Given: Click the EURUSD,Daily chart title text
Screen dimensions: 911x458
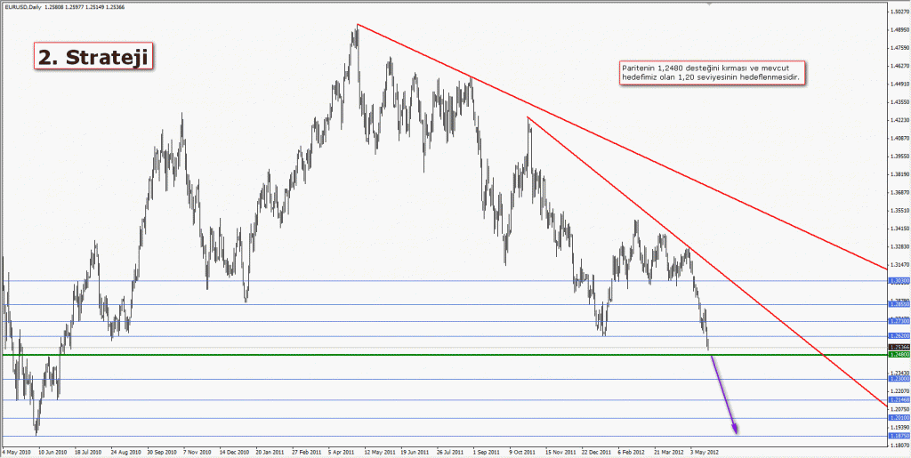Looking at the screenshot, I should (21, 7).
